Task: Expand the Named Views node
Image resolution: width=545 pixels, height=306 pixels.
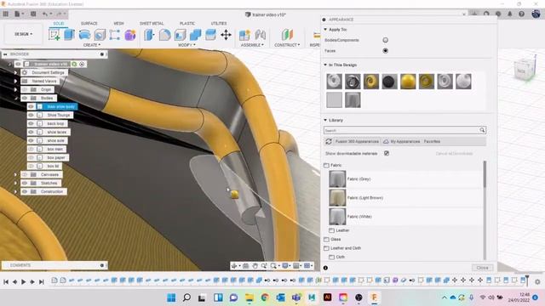Action: [x=15, y=81]
